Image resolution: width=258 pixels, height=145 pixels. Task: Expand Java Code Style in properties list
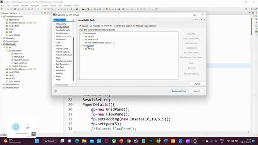coord(54,30)
